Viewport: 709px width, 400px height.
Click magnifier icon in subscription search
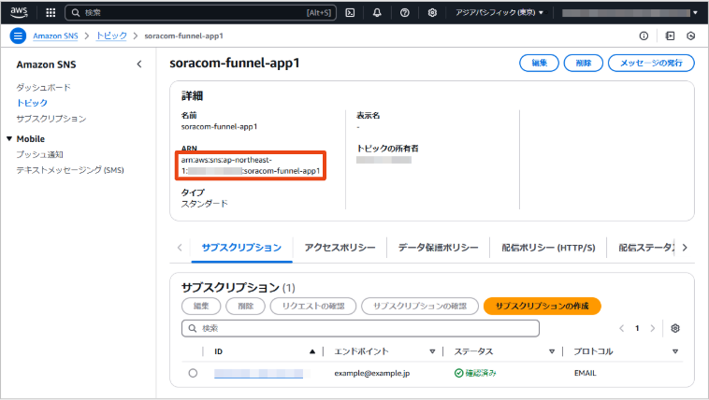(192, 328)
